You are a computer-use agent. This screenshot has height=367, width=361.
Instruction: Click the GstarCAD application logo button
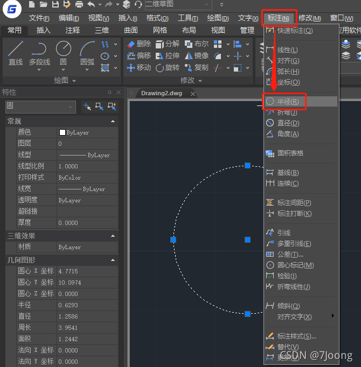click(12, 9)
